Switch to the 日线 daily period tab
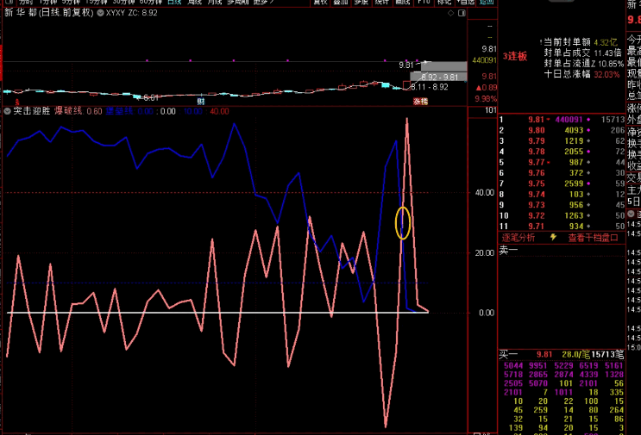641x435 pixels. point(175,3)
